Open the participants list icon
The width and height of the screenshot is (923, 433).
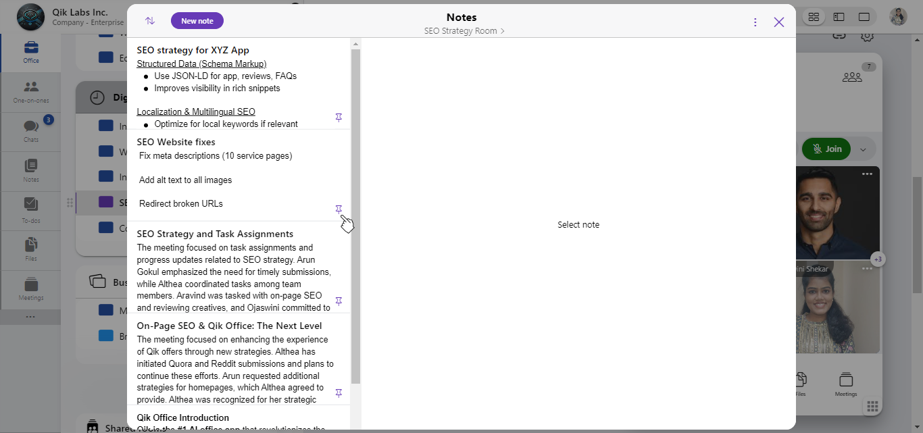[852, 76]
